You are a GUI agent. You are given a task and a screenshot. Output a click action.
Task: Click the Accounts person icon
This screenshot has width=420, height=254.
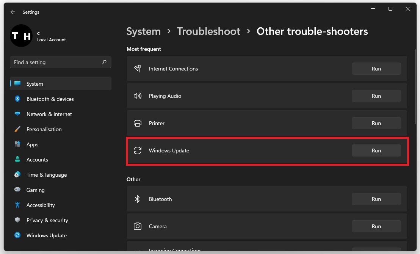(x=17, y=160)
